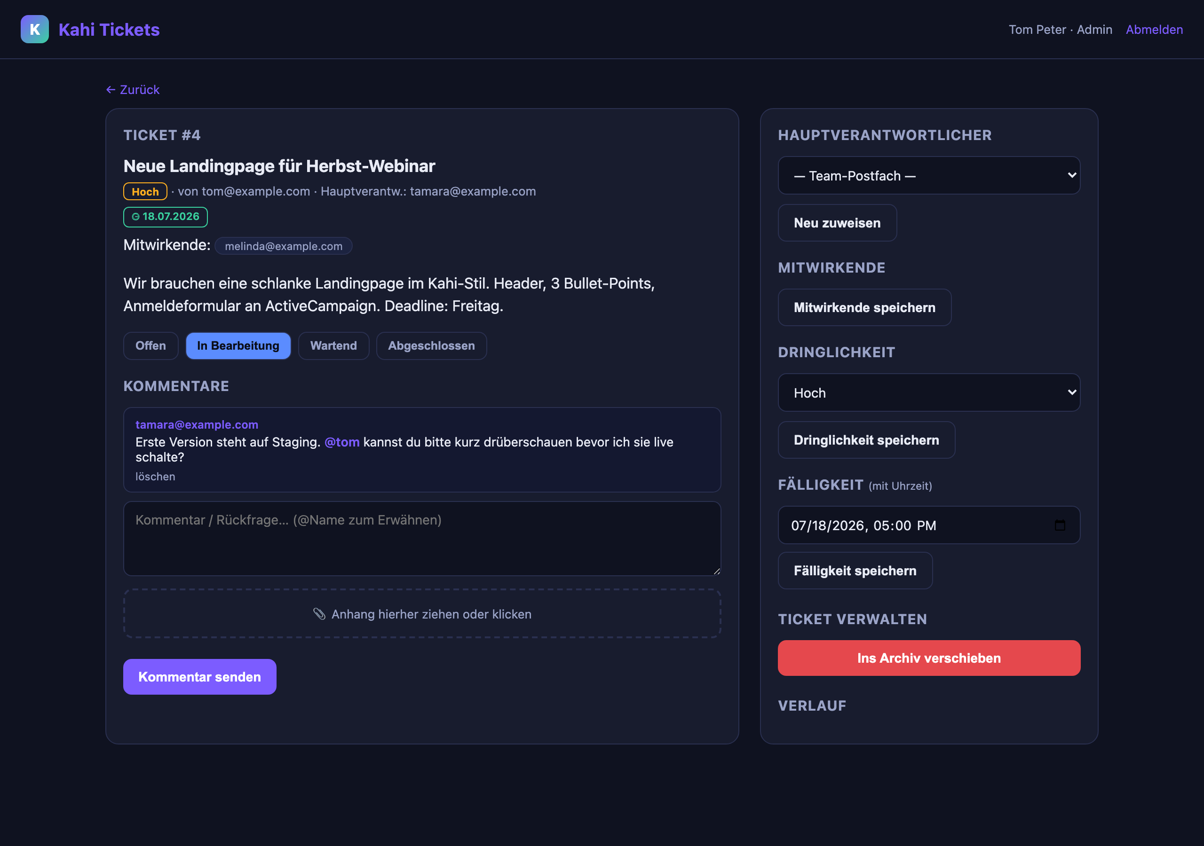
Task: Open the Kahi Tickets home link
Action: 109,29
